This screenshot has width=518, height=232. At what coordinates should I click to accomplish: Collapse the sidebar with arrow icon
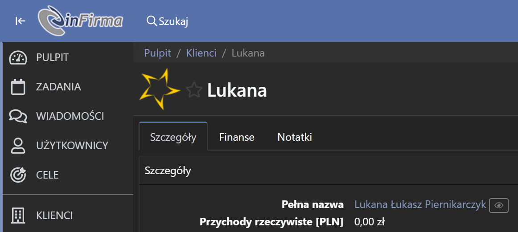point(21,21)
